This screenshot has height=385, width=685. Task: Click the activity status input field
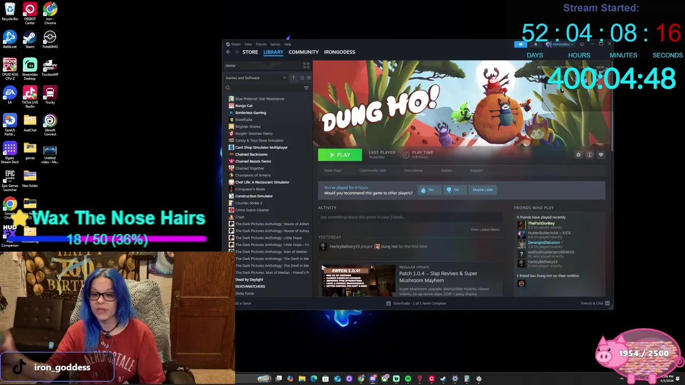pos(410,217)
